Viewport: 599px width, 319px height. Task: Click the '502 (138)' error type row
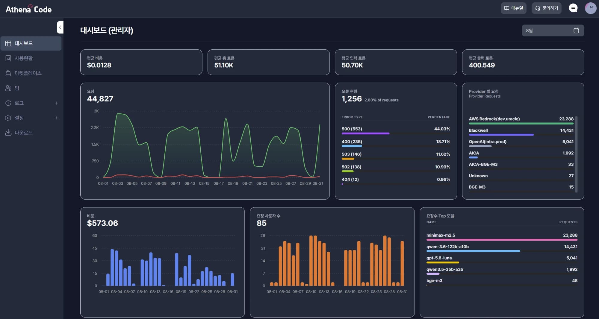pos(396,169)
